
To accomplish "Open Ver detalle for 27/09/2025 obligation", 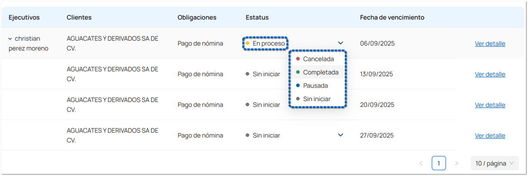I will pos(490,136).
